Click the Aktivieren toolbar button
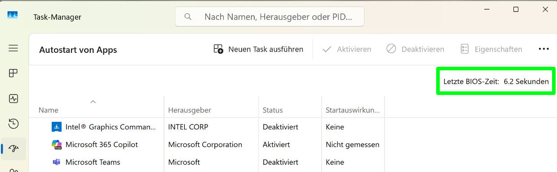The height and width of the screenshot is (172, 557). point(347,49)
